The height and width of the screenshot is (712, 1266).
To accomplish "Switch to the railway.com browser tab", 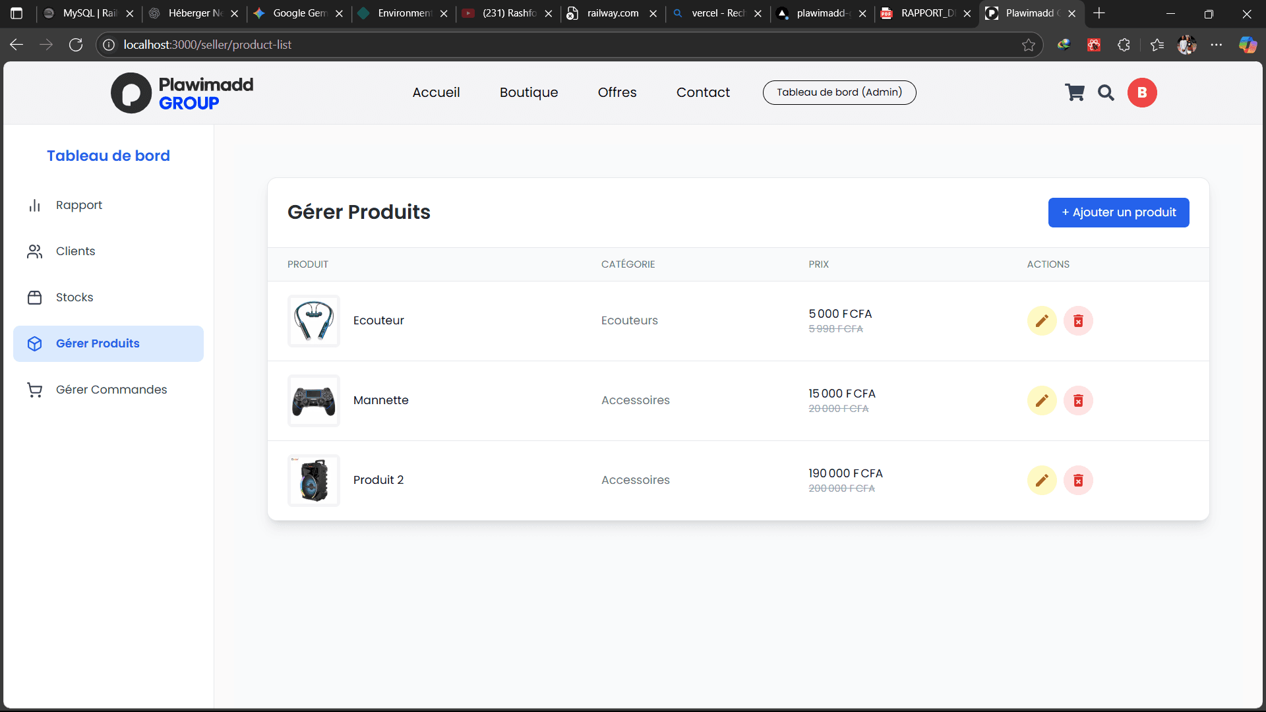I will point(612,13).
